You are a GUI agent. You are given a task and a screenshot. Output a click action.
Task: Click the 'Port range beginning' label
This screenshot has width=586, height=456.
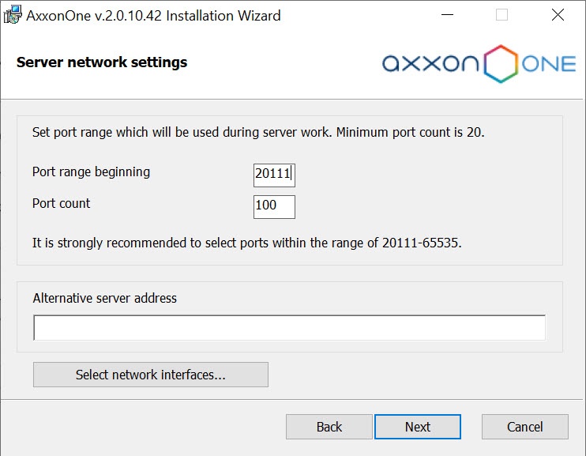pyautogui.click(x=91, y=171)
